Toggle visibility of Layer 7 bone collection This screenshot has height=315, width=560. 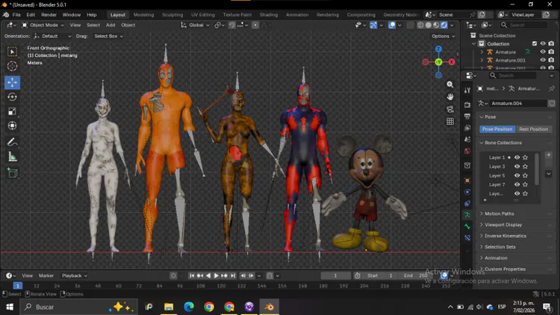[x=517, y=184]
